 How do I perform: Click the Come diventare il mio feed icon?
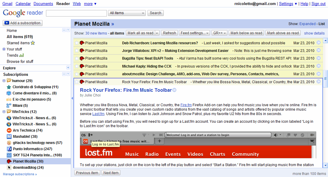pyautogui.click(x=9, y=93)
